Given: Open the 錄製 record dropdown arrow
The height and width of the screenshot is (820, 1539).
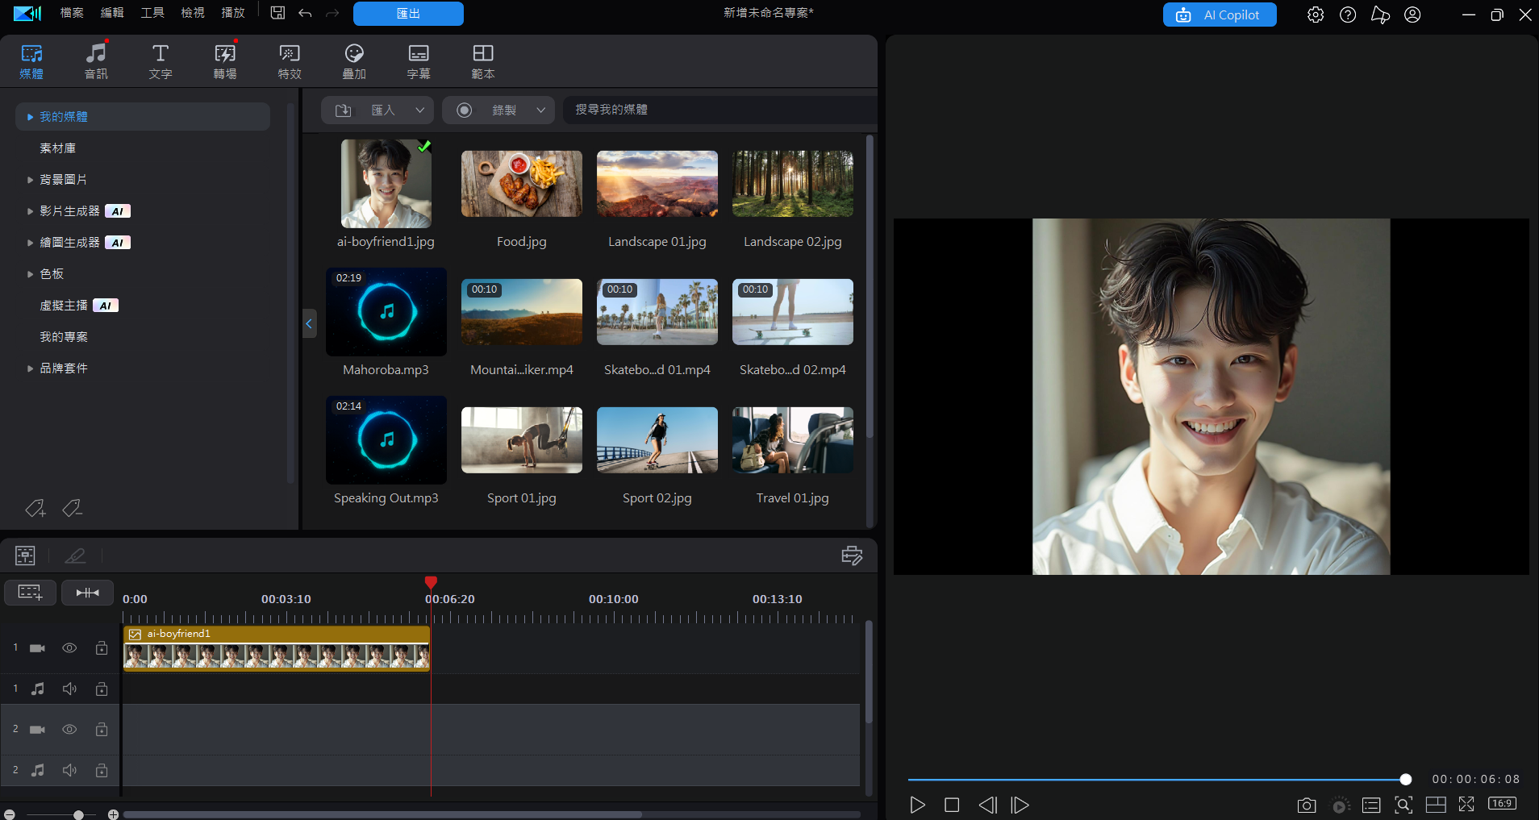Looking at the screenshot, I should (x=540, y=110).
